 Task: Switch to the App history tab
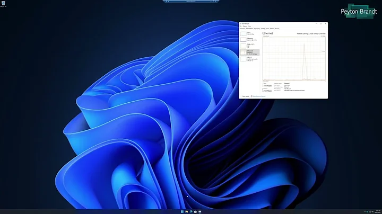click(257, 29)
